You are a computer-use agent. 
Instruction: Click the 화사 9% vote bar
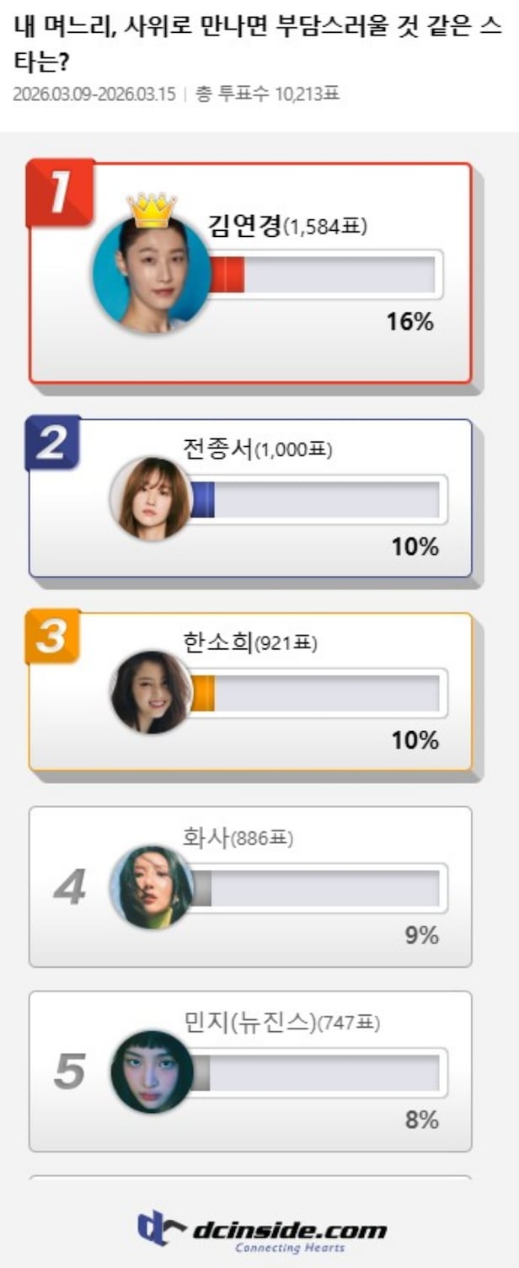tap(318, 888)
